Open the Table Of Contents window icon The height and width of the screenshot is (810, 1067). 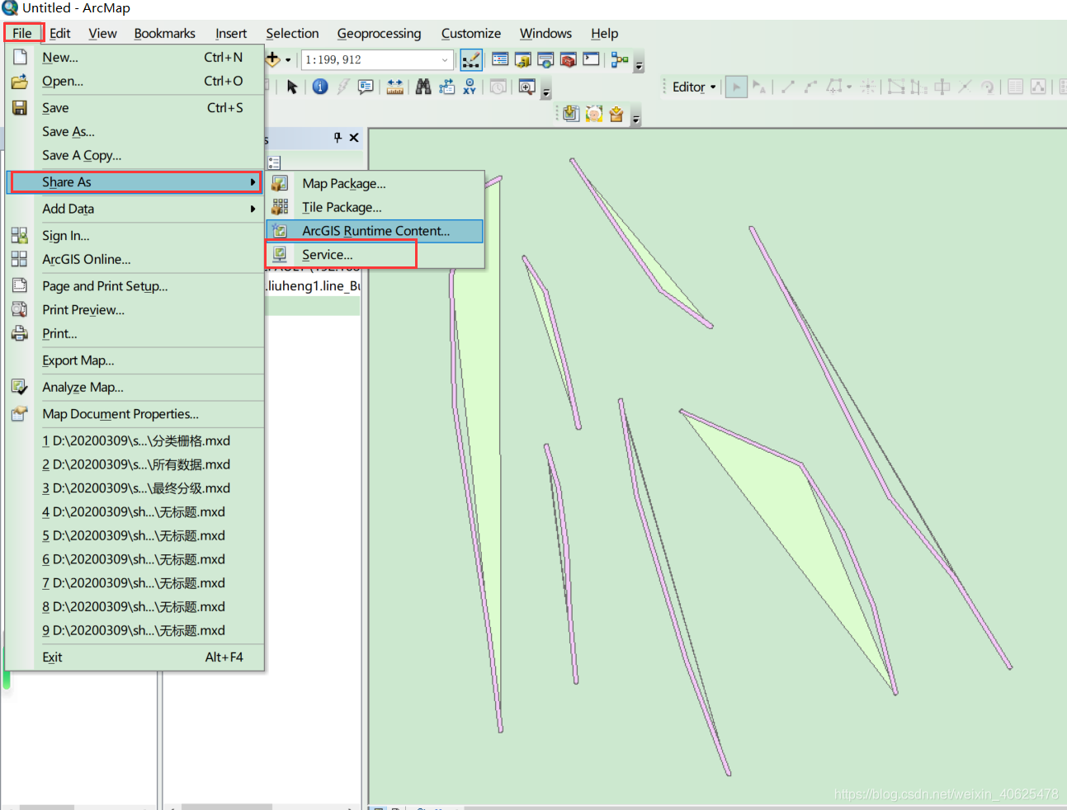[500, 59]
